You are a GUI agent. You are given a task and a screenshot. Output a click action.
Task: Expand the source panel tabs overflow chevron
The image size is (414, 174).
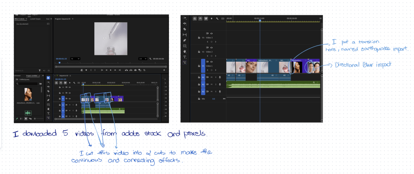coord(51,19)
